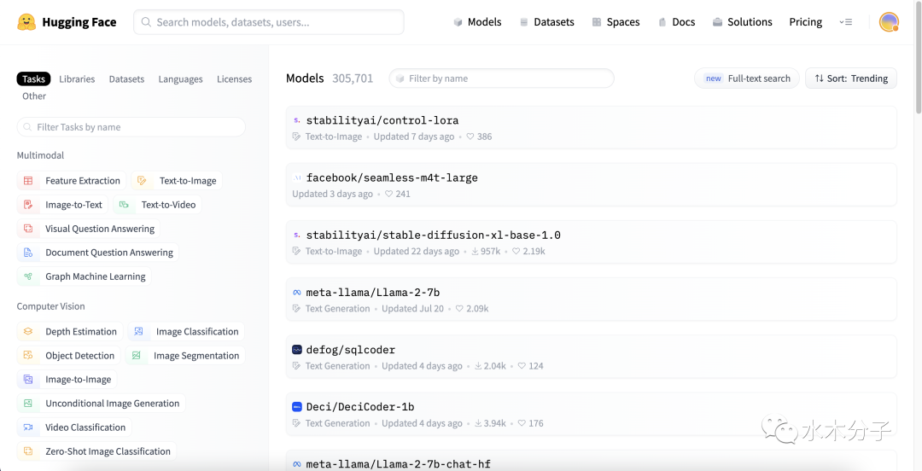922x471 pixels.
Task: Open the Sort: Trending dropdown
Action: (x=851, y=78)
